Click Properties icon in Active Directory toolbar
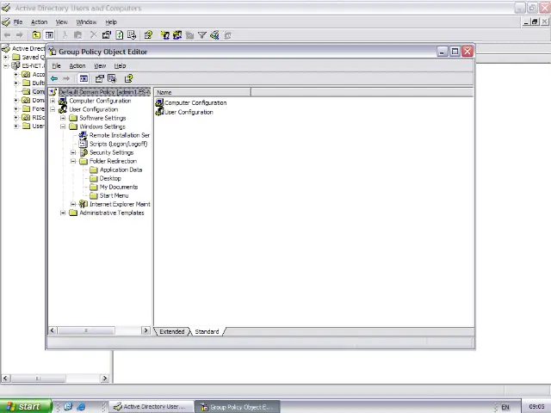 click(x=107, y=35)
